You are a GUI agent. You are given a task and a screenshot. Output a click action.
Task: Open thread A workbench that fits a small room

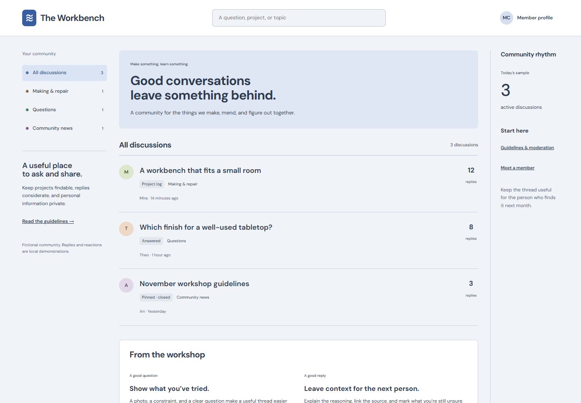(x=200, y=170)
